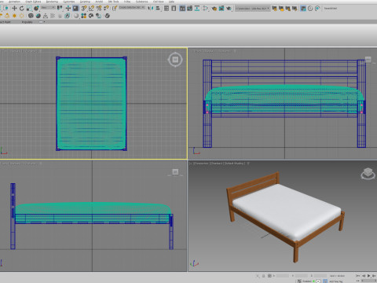Screen dimensions: 377x283
Task: Click Play Animation button
Action: coord(368,276)
